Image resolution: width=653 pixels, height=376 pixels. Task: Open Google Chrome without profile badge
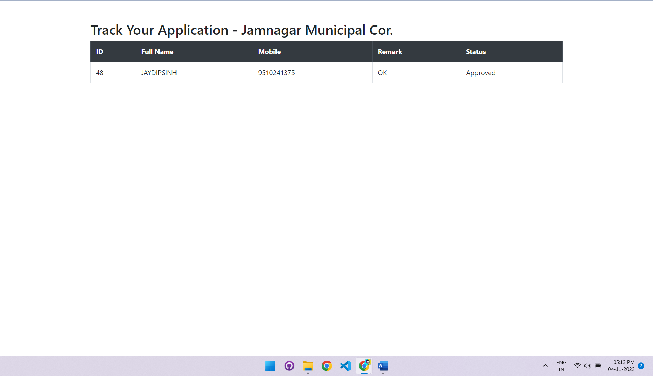tap(326, 366)
